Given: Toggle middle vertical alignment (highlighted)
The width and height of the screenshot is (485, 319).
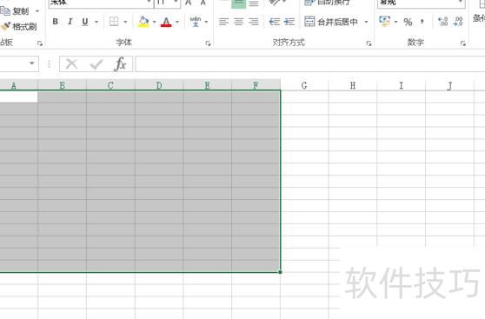Looking at the screenshot, I should pyautogui.click(x=238, y=3).
